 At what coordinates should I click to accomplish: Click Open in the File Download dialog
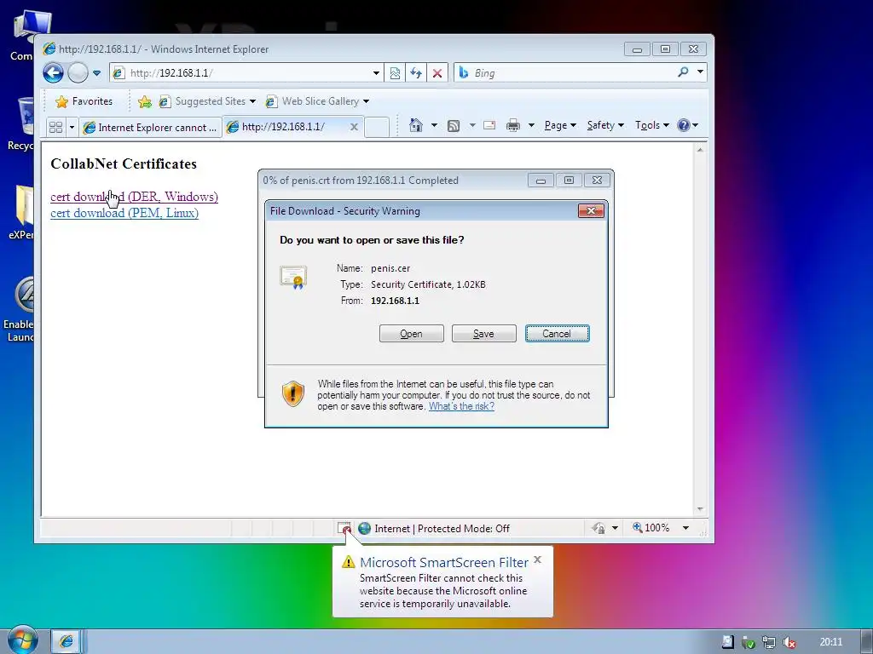(412, 334)
